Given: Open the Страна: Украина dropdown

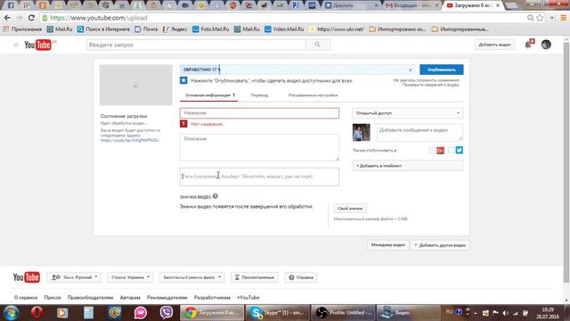Looking at the screenshot, I should [130, 277].
